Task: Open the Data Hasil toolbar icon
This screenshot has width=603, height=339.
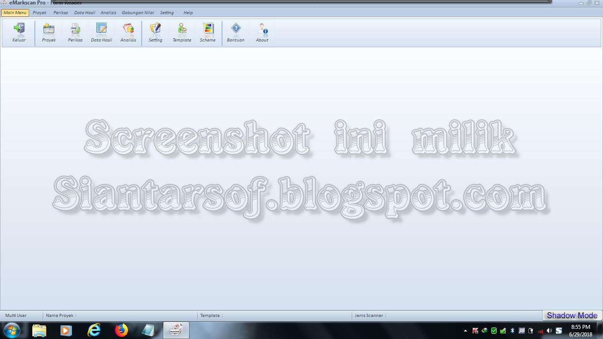Action: 102,33
